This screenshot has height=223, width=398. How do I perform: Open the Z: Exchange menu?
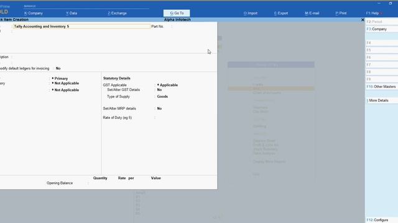click(117, 13)
